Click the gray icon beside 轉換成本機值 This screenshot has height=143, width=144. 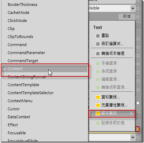pyautogui.click(x=98, y=54)
